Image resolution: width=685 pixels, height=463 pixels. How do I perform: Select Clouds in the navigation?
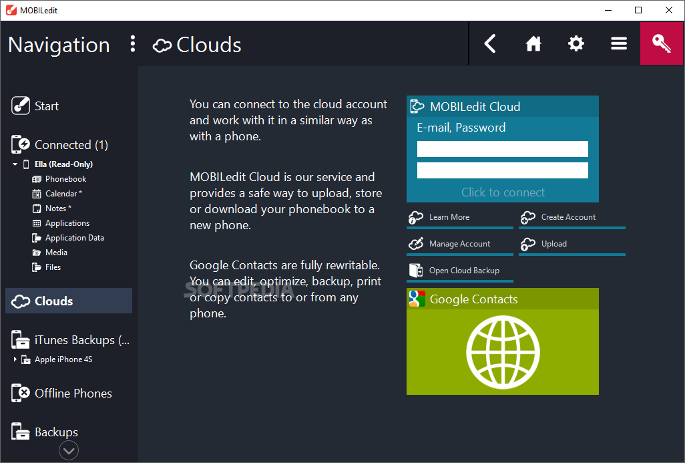[x=69, y=301]
